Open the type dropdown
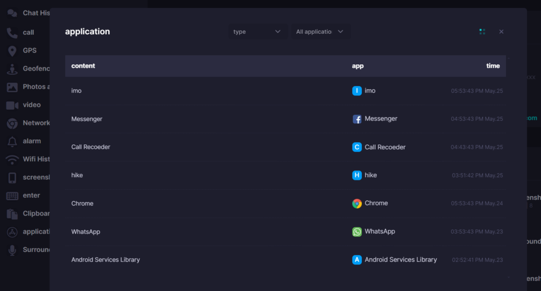 click(x=257, y=32)
